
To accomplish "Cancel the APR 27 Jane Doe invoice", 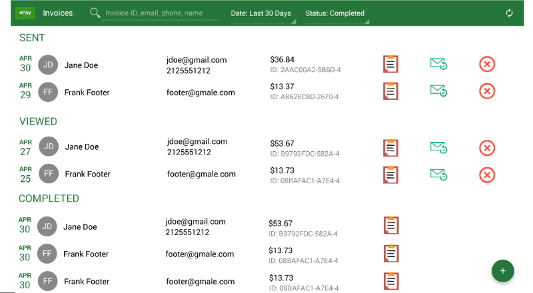I will pyautogui.click(x=487, y=148).
